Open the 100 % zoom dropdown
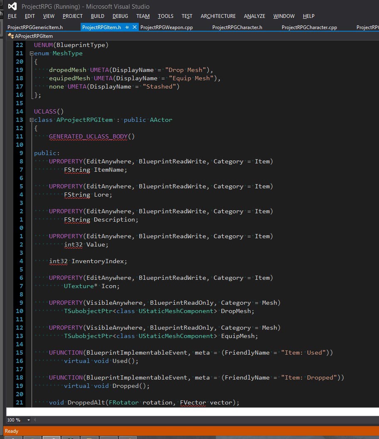The width and height of the screenshot is (379, 439). point(28,420)
